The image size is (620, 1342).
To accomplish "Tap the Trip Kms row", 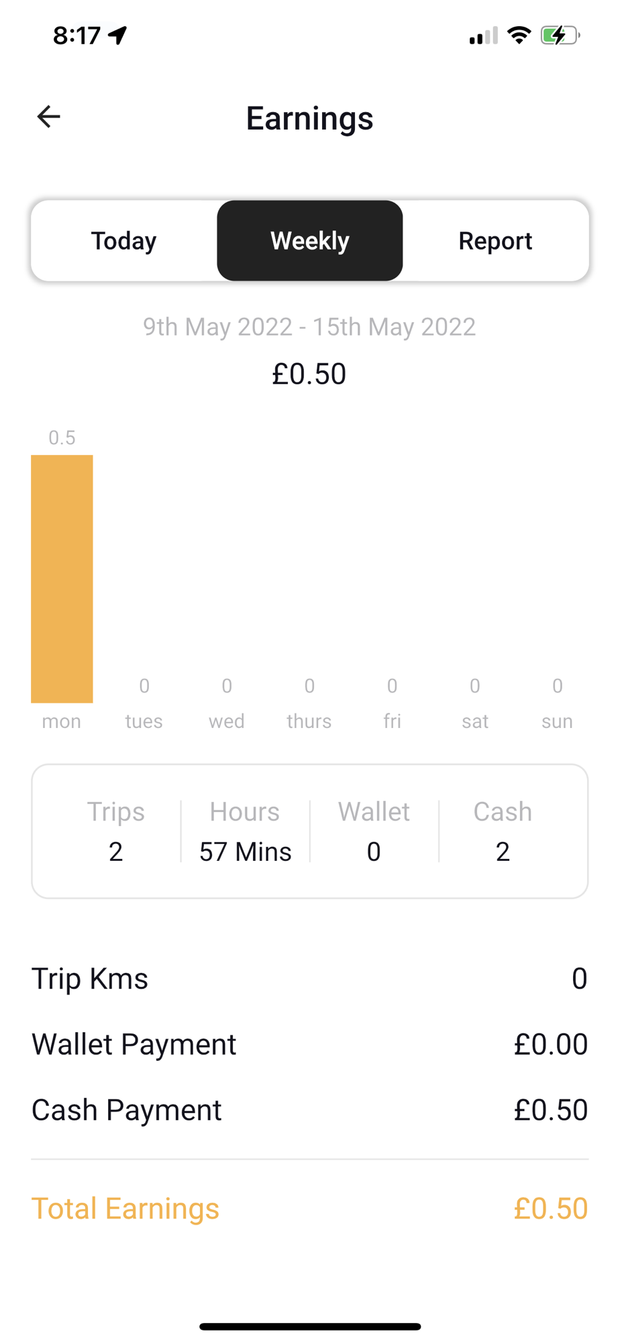I will pyautogui.click(x=309, y=978).
